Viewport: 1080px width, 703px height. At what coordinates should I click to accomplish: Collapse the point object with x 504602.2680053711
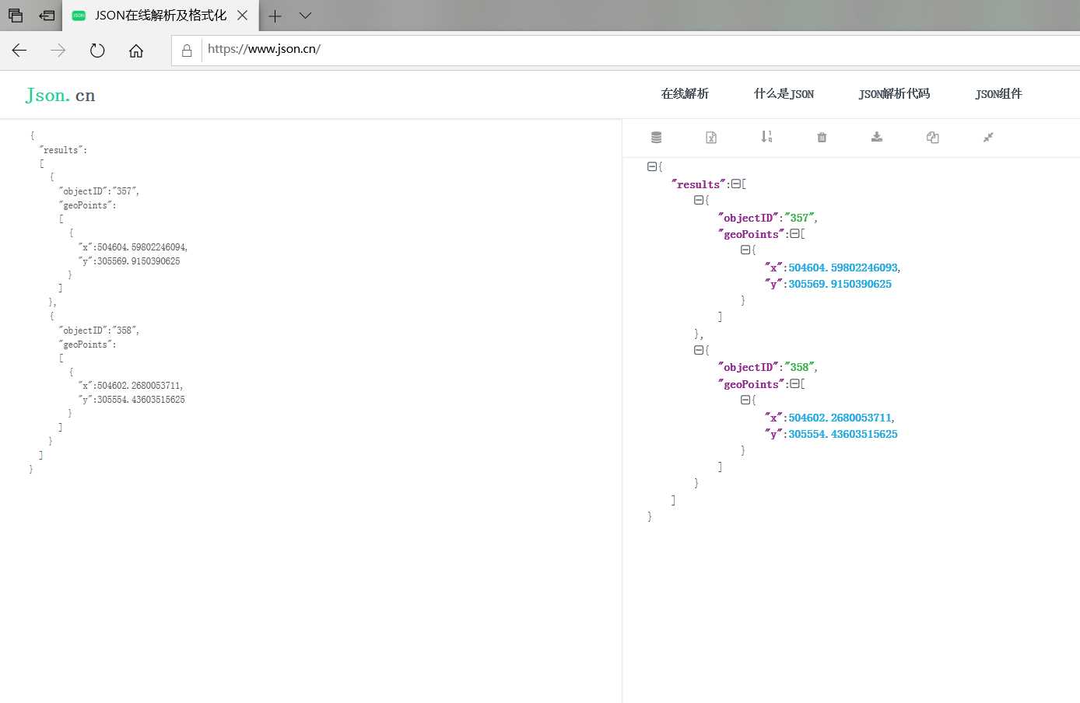click(745, 400)
